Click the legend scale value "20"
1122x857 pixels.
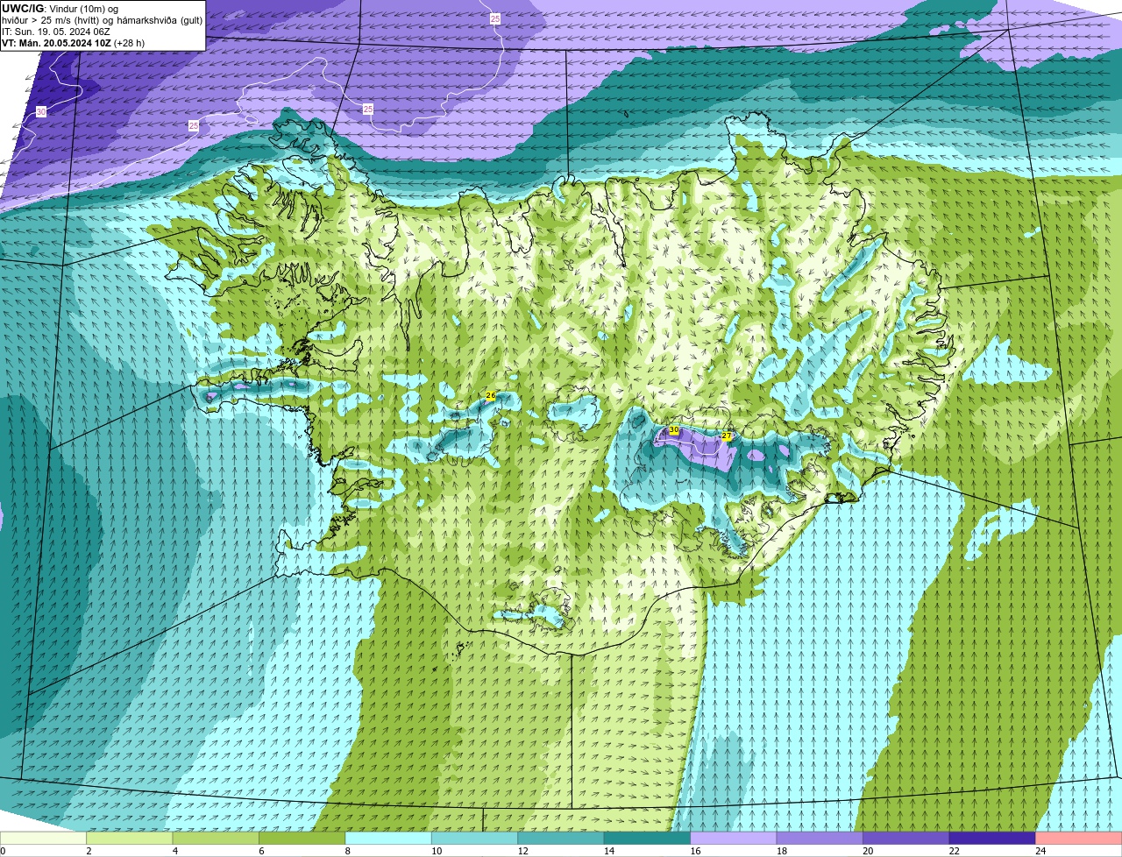867,851
